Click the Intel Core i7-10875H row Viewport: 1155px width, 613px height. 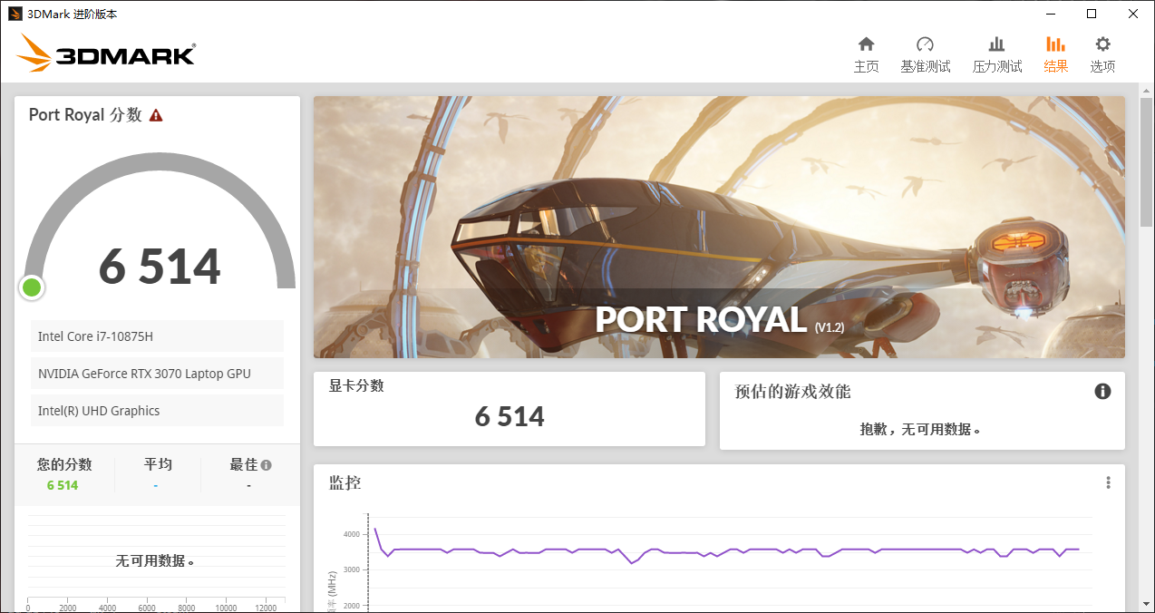pyautogui.click(x=157, y=336)
